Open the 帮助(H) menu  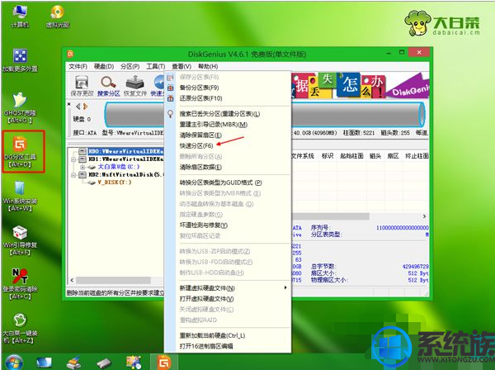coord(208,66)
